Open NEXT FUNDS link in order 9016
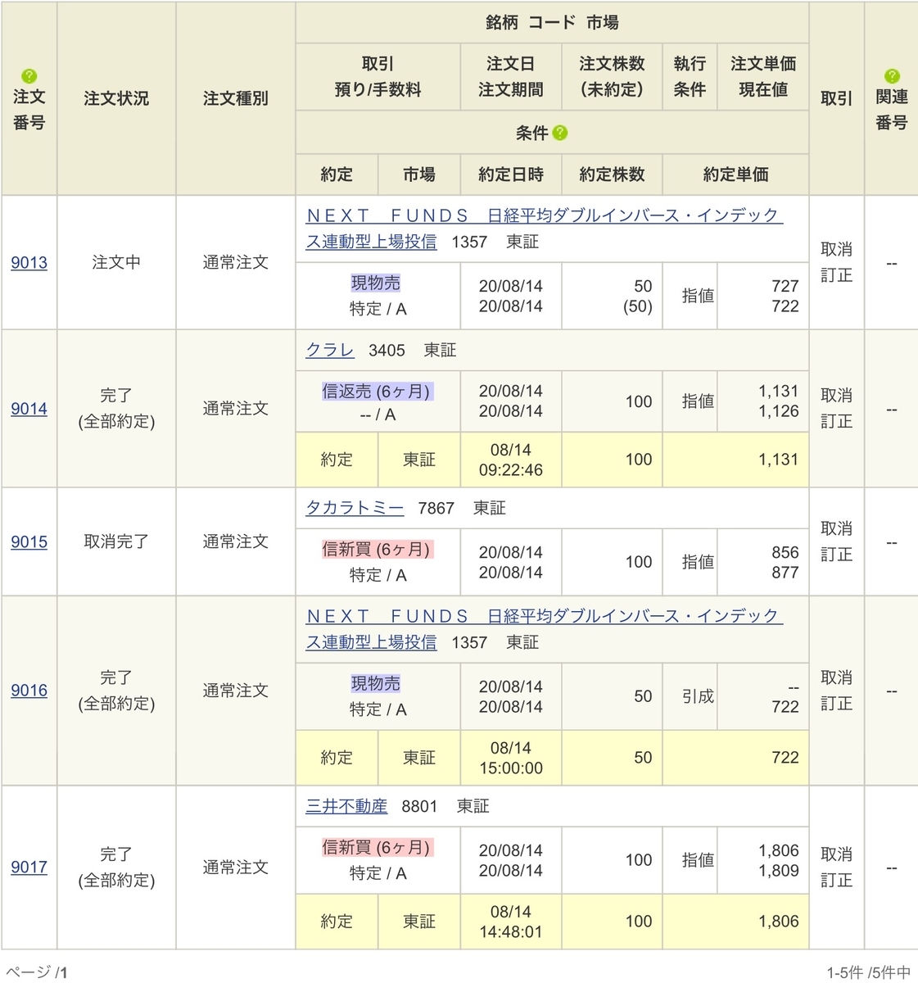This screenshot has height=983, width=918. 544,629
